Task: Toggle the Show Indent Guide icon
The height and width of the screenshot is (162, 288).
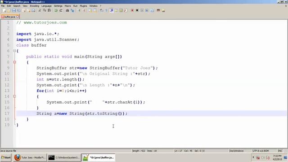Action: click(112, 10)
